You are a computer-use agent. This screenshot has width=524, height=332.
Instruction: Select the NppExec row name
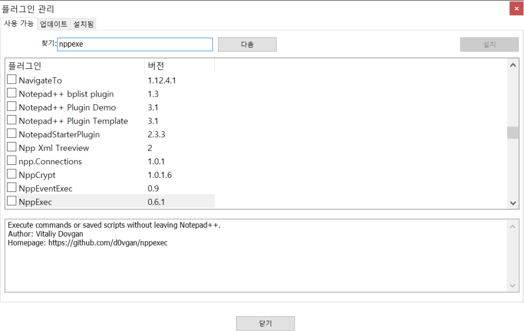tap(35, 202)
